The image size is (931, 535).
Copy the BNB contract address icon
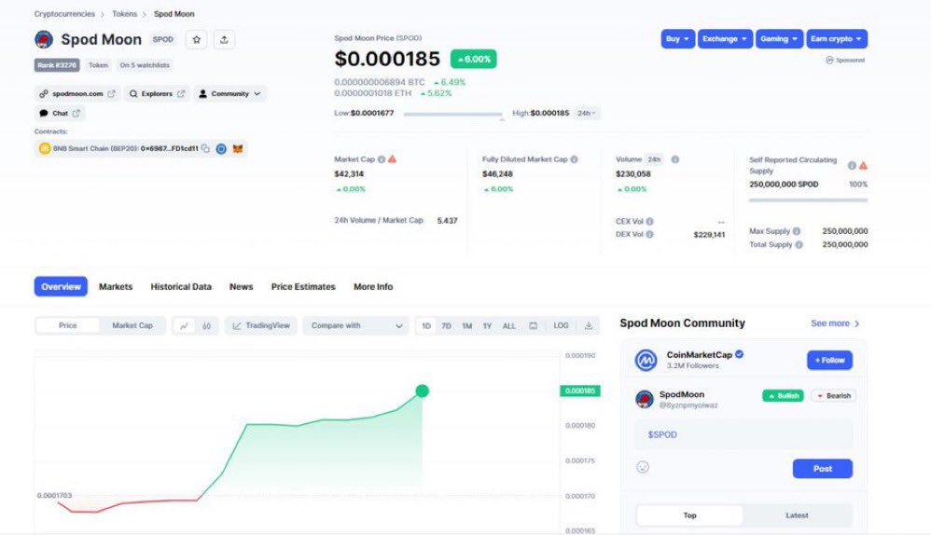(205, 149)
